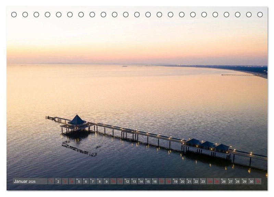Select day 20 in the calendar strip
This screenshot has width=274, height=197.
point(183,181)
